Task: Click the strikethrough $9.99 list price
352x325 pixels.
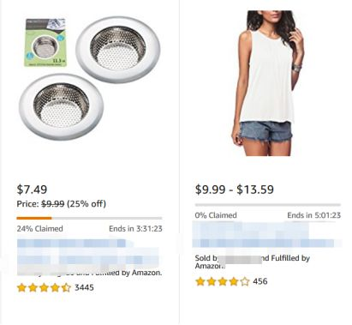Action: (x=53, y=204)
